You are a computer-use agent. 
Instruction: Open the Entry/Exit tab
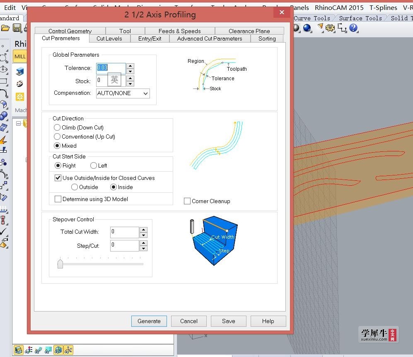[150, 38]
